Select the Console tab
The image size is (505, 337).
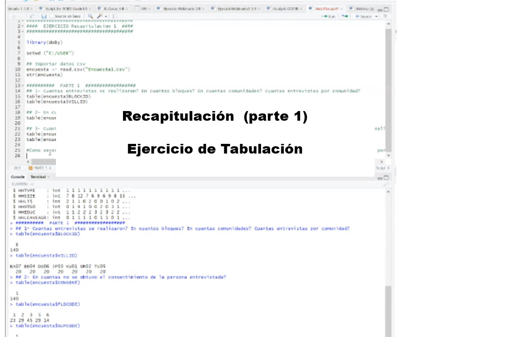pos(18,177)
